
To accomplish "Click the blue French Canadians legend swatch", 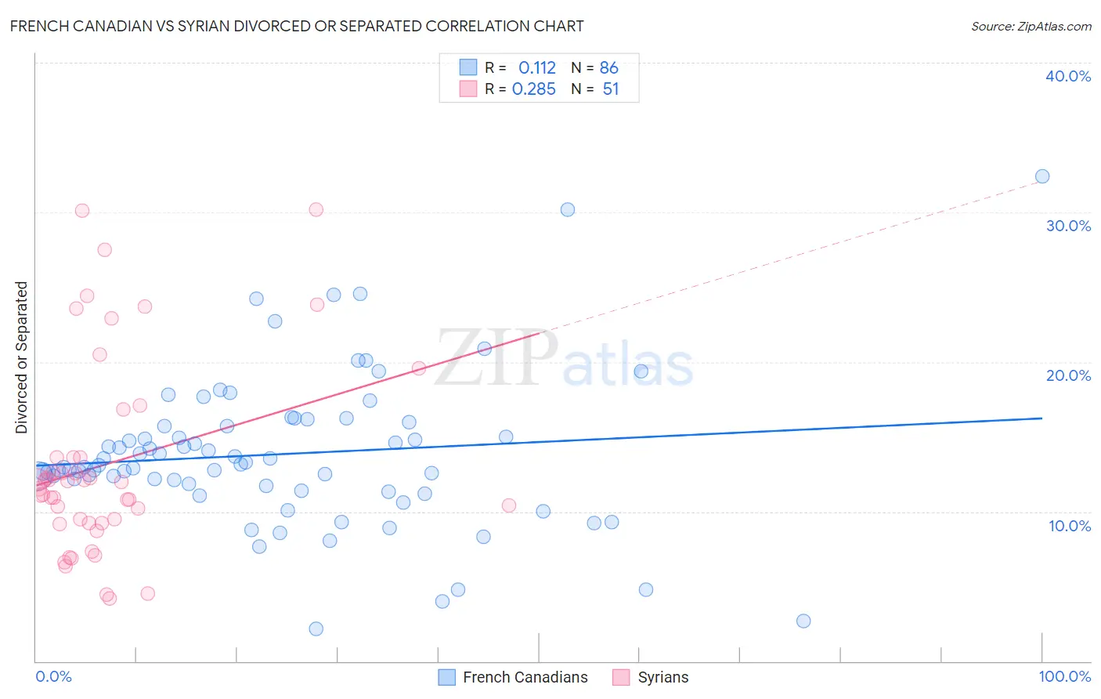I will 446,677.
